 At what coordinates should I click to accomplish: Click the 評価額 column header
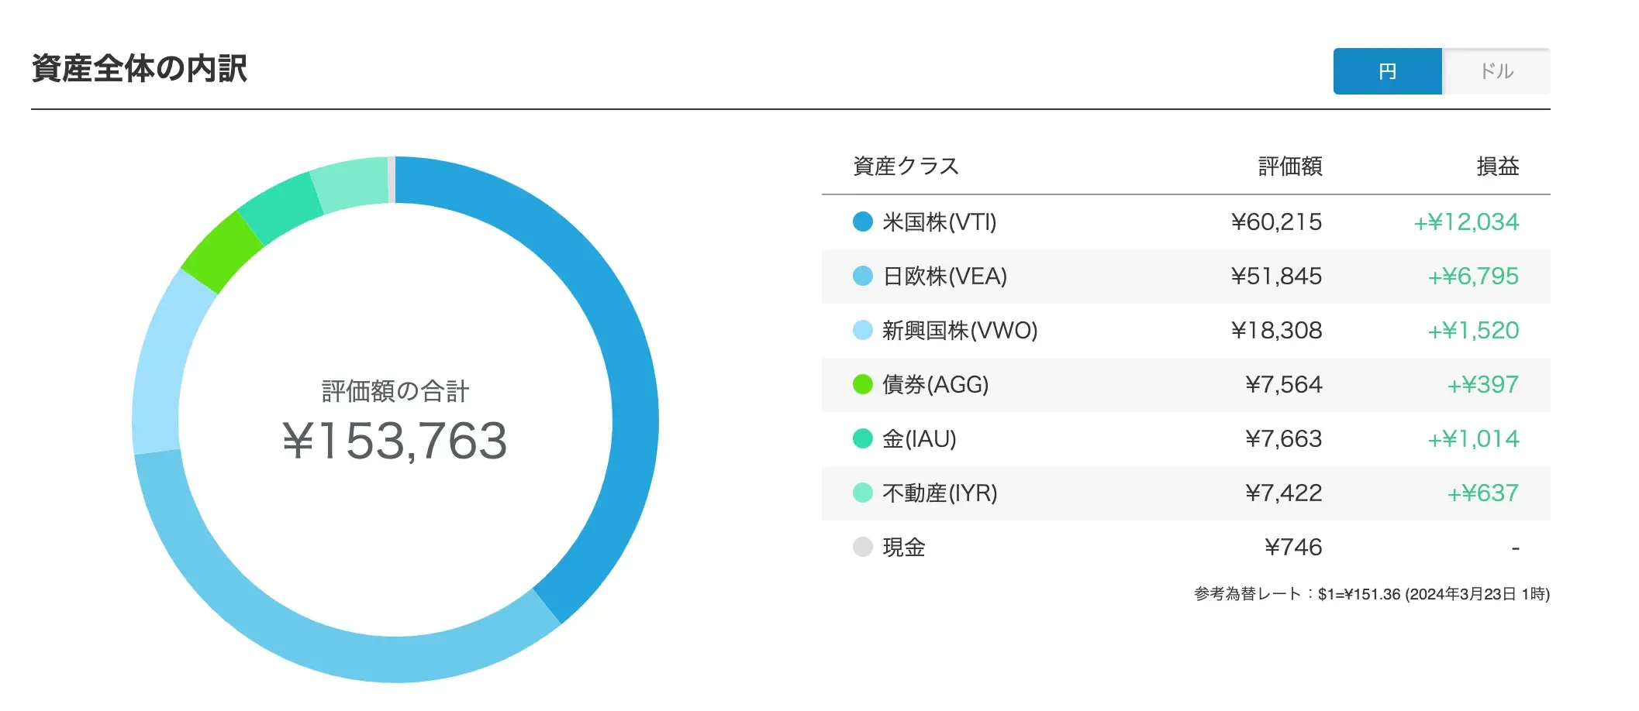(1290, 167)
